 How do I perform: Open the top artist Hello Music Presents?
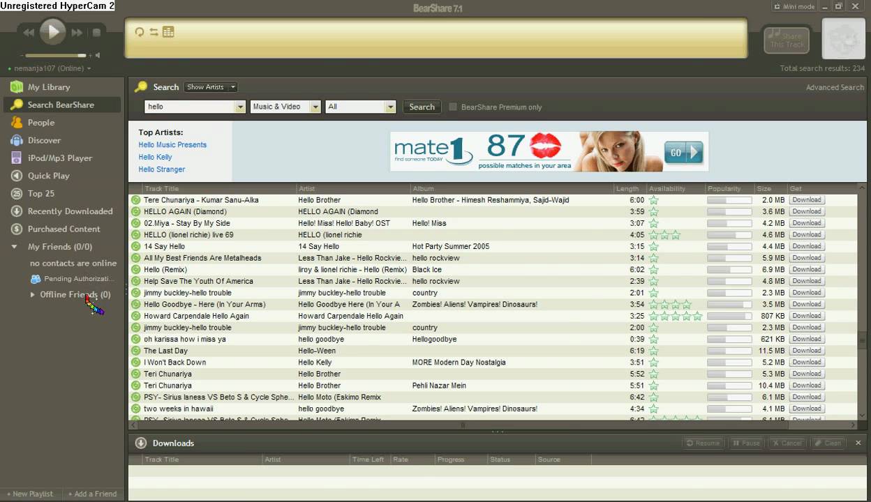(172, 145)
